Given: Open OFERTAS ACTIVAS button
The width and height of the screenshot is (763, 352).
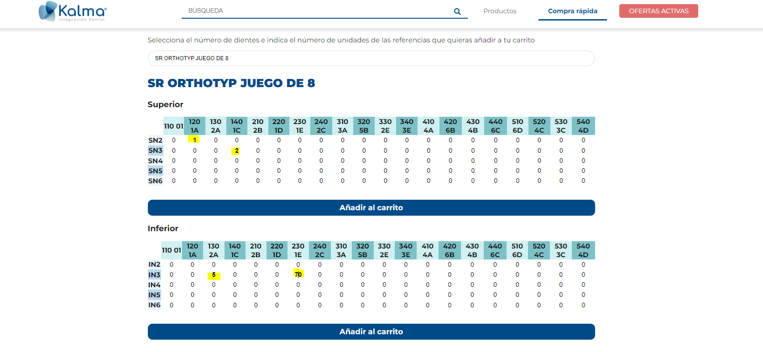Looking at the screenshot, I should point(658,11).
